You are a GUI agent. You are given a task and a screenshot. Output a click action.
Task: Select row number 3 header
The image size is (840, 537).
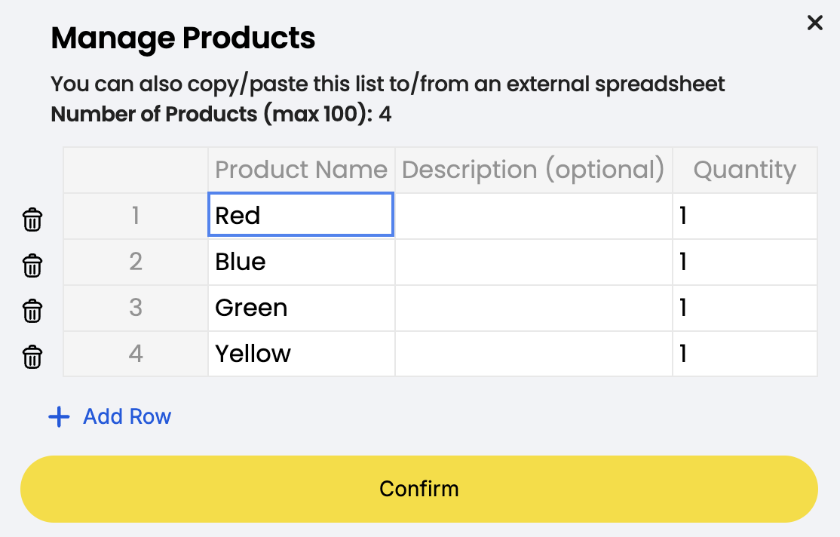click(136, 308)
